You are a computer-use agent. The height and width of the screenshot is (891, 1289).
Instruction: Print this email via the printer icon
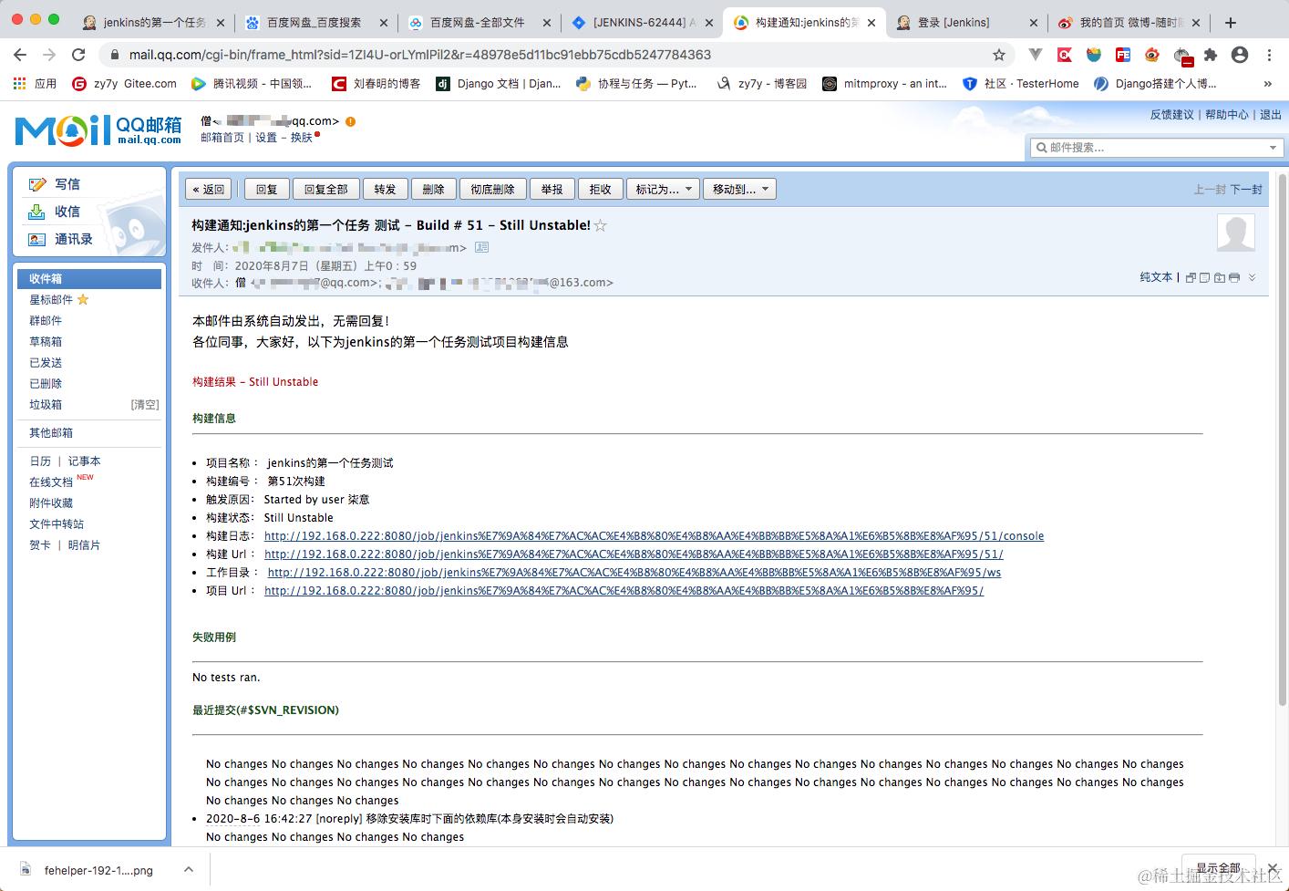point(1235,278)
